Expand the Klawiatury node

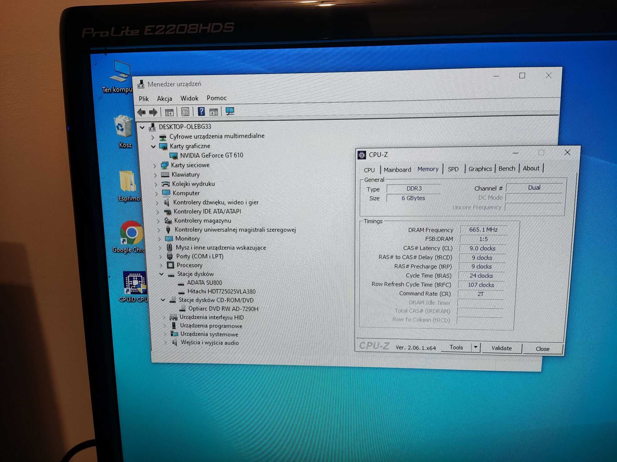coord(155,175)
